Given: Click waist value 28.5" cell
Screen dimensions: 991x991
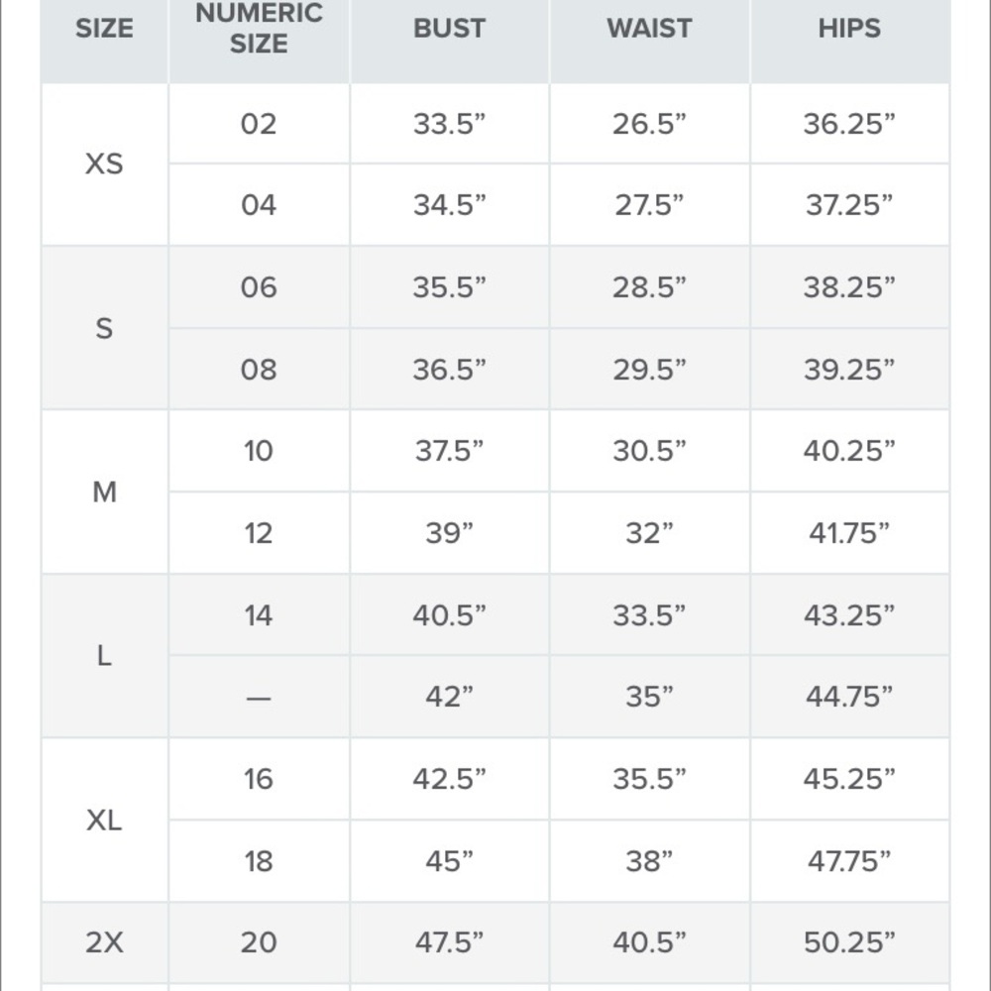Looking at the screenshot, I should tap(650, 287).
